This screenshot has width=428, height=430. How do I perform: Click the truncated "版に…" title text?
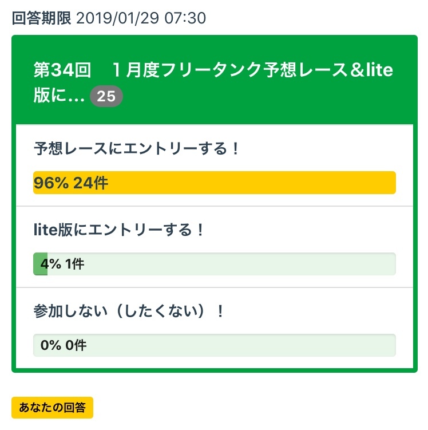[x=59, y=97]
